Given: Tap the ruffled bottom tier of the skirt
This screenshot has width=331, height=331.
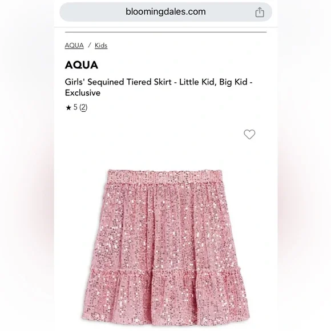Looking at the screenshot, I should [x=165, y=298].
